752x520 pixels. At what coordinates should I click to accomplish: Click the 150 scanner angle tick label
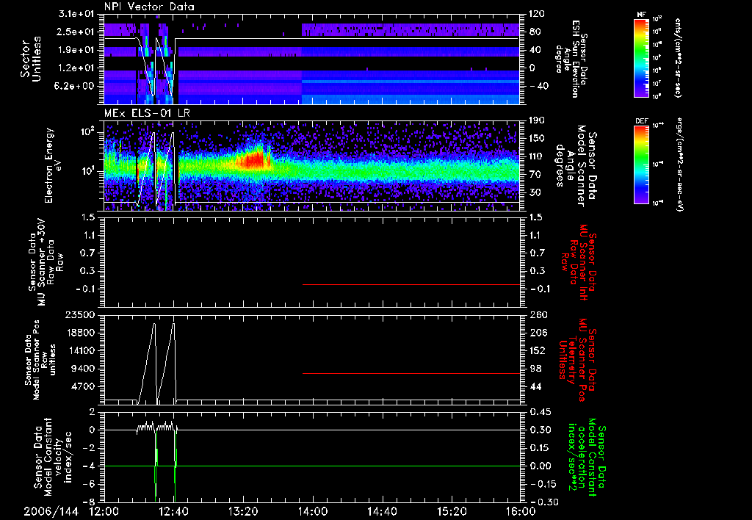[x=538, y=139]
